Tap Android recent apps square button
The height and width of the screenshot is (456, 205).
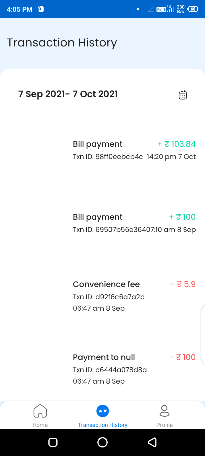(x=53, y=442)
